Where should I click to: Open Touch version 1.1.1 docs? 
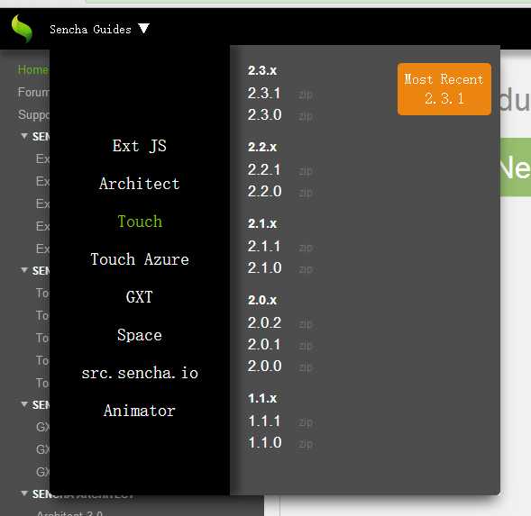[264, 421]
